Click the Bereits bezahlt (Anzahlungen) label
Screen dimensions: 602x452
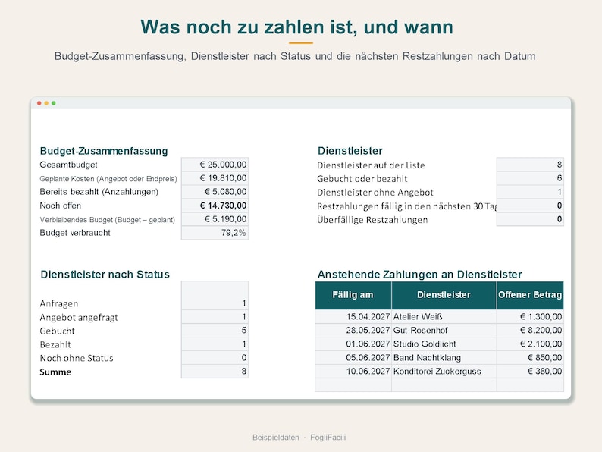click(x=99, y=192)
